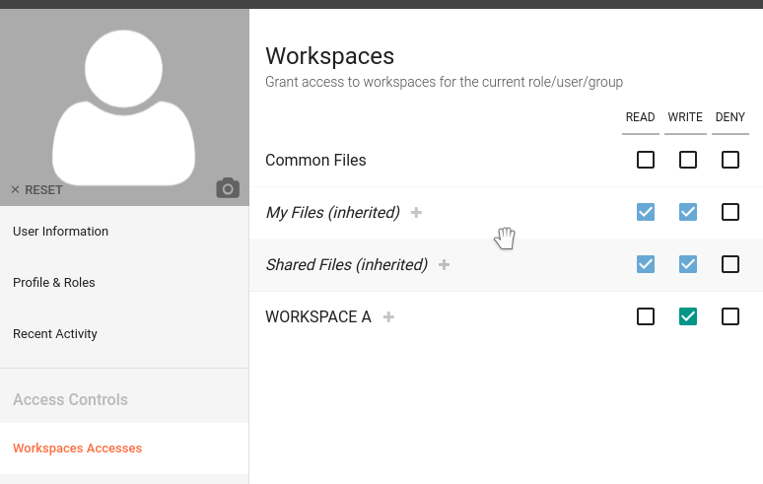
Task: Click the user avatar placeholder image
Action: point(123,107)
